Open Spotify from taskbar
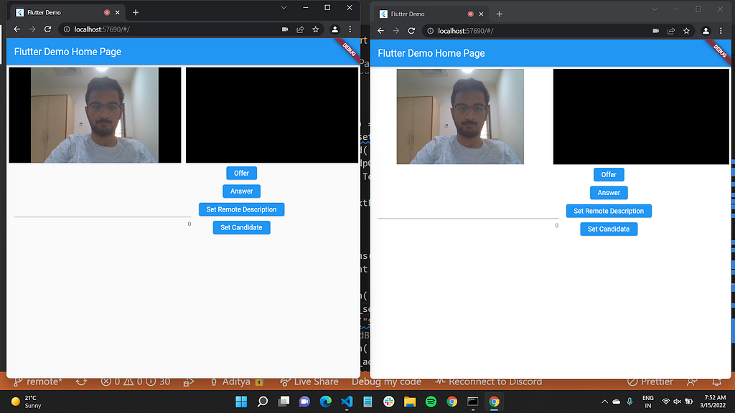This screenshot has width=735, height=413. 431,402
